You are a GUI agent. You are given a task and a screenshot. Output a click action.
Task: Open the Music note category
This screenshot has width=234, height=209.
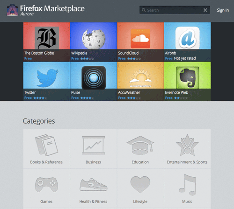click(x=187, y=188)
